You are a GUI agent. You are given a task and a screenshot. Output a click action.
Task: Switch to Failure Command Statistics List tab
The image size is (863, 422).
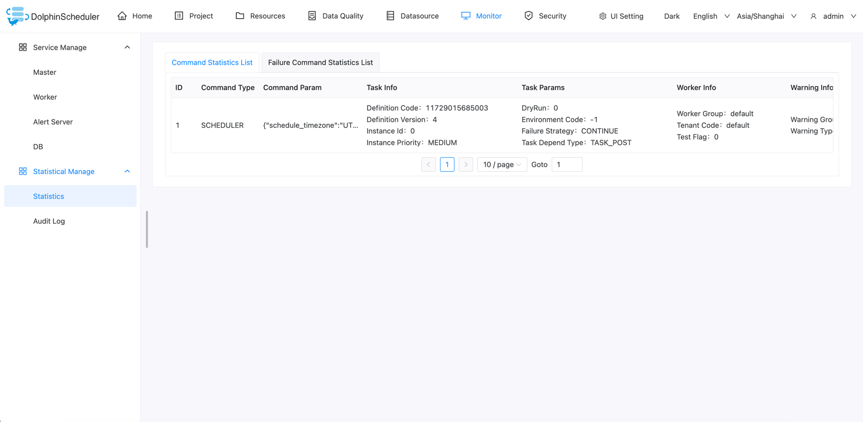pos(320,63)
